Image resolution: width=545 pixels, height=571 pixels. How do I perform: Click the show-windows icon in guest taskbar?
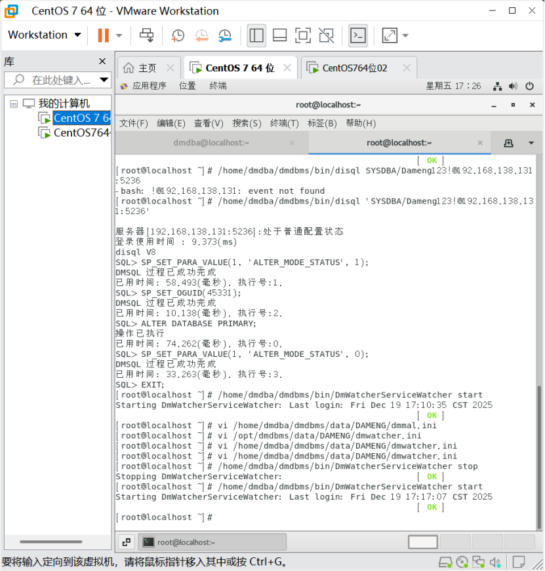coord(126,542)
